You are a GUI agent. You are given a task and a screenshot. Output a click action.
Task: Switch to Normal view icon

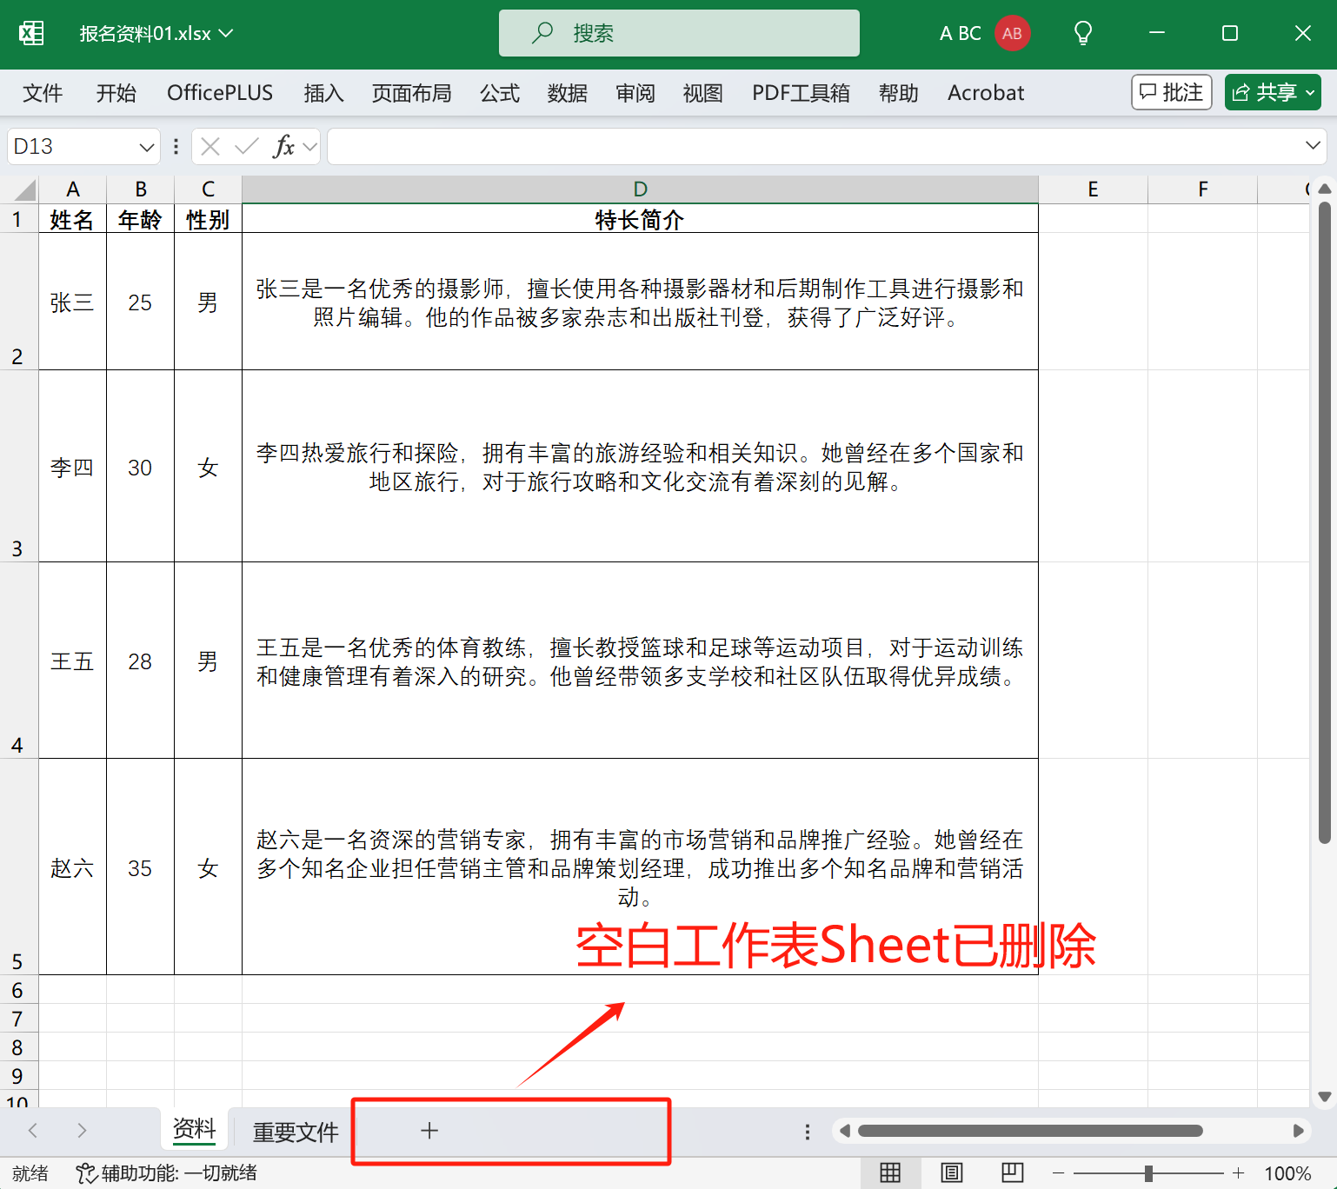(x=890, y=1172)
